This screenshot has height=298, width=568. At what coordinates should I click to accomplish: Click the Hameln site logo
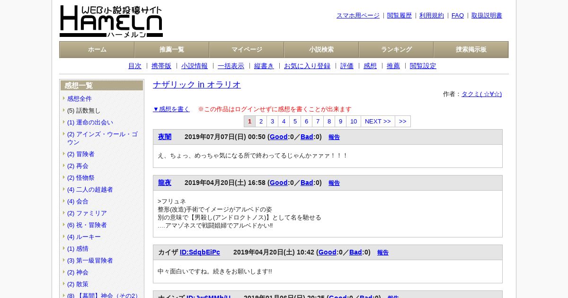coord(111,21)
